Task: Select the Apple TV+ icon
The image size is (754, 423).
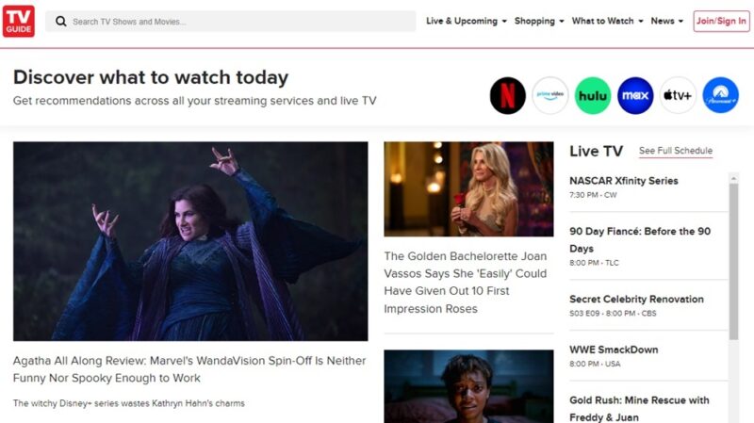Action: point(678,95)
